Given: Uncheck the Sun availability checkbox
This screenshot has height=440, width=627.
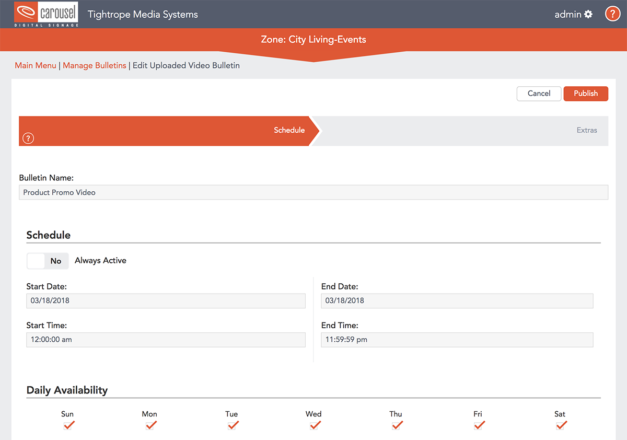Looking at the screenshot, I should 67,426.
